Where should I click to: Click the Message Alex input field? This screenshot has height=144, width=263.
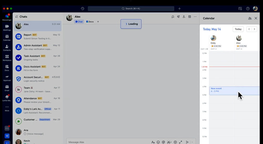click(x=107, y=142)
